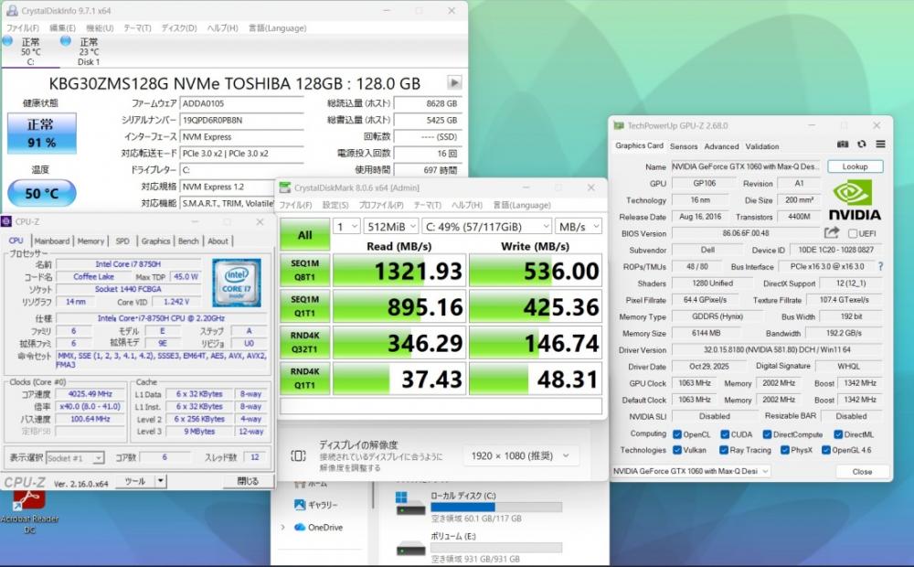Open the C: 49% drive selection dropdown

click(486, 226)
